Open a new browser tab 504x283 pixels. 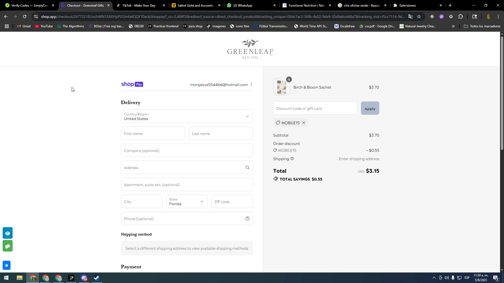pos(450,5)
